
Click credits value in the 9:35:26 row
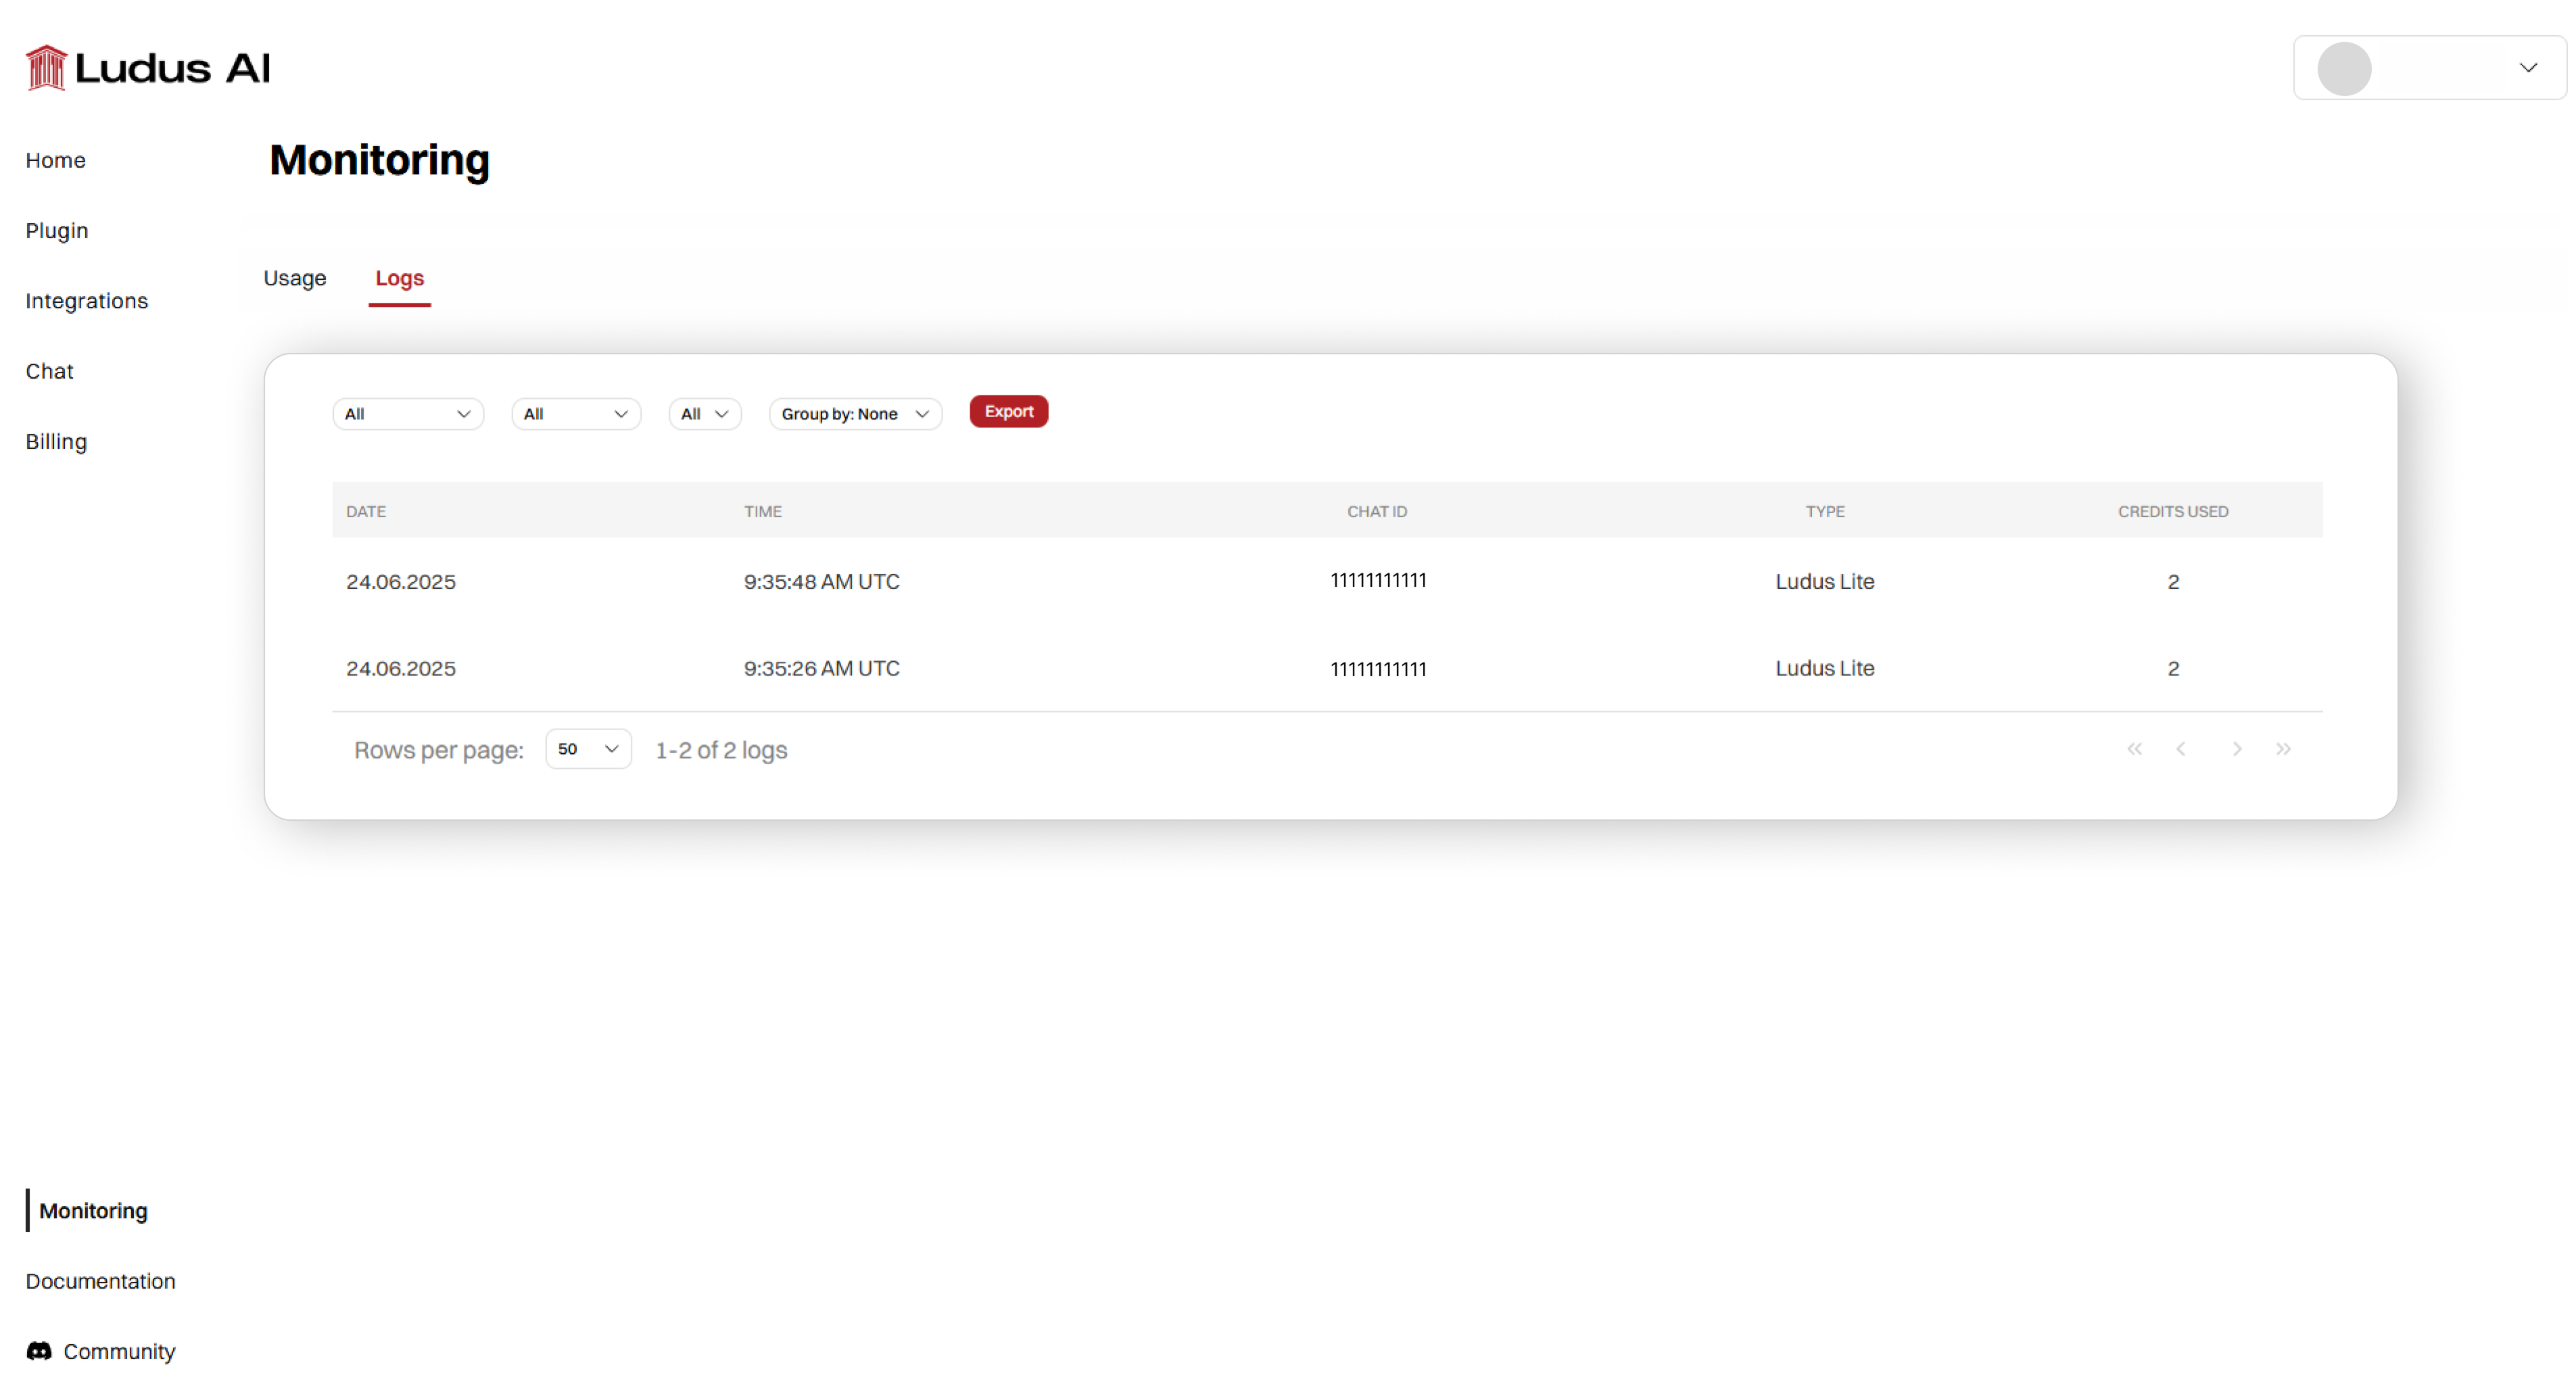click(2173, 669)
